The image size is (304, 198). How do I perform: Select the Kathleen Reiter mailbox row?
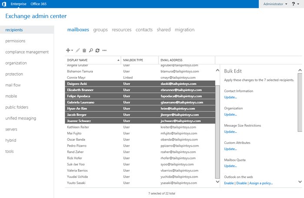(140, 127)
